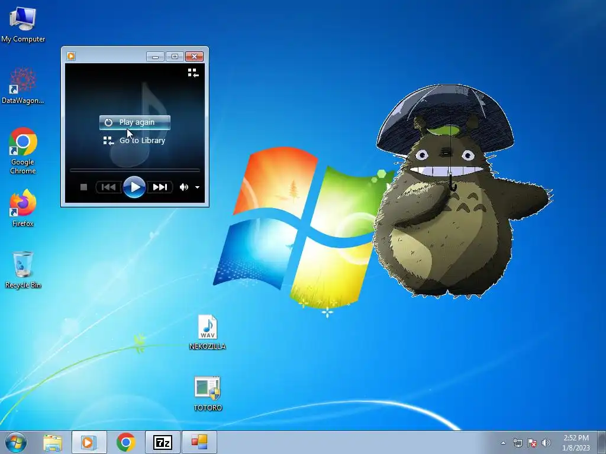Select Google Chrome desktop shortcut
The height and width of the screenshot is (454, 606).
[23, 151]
